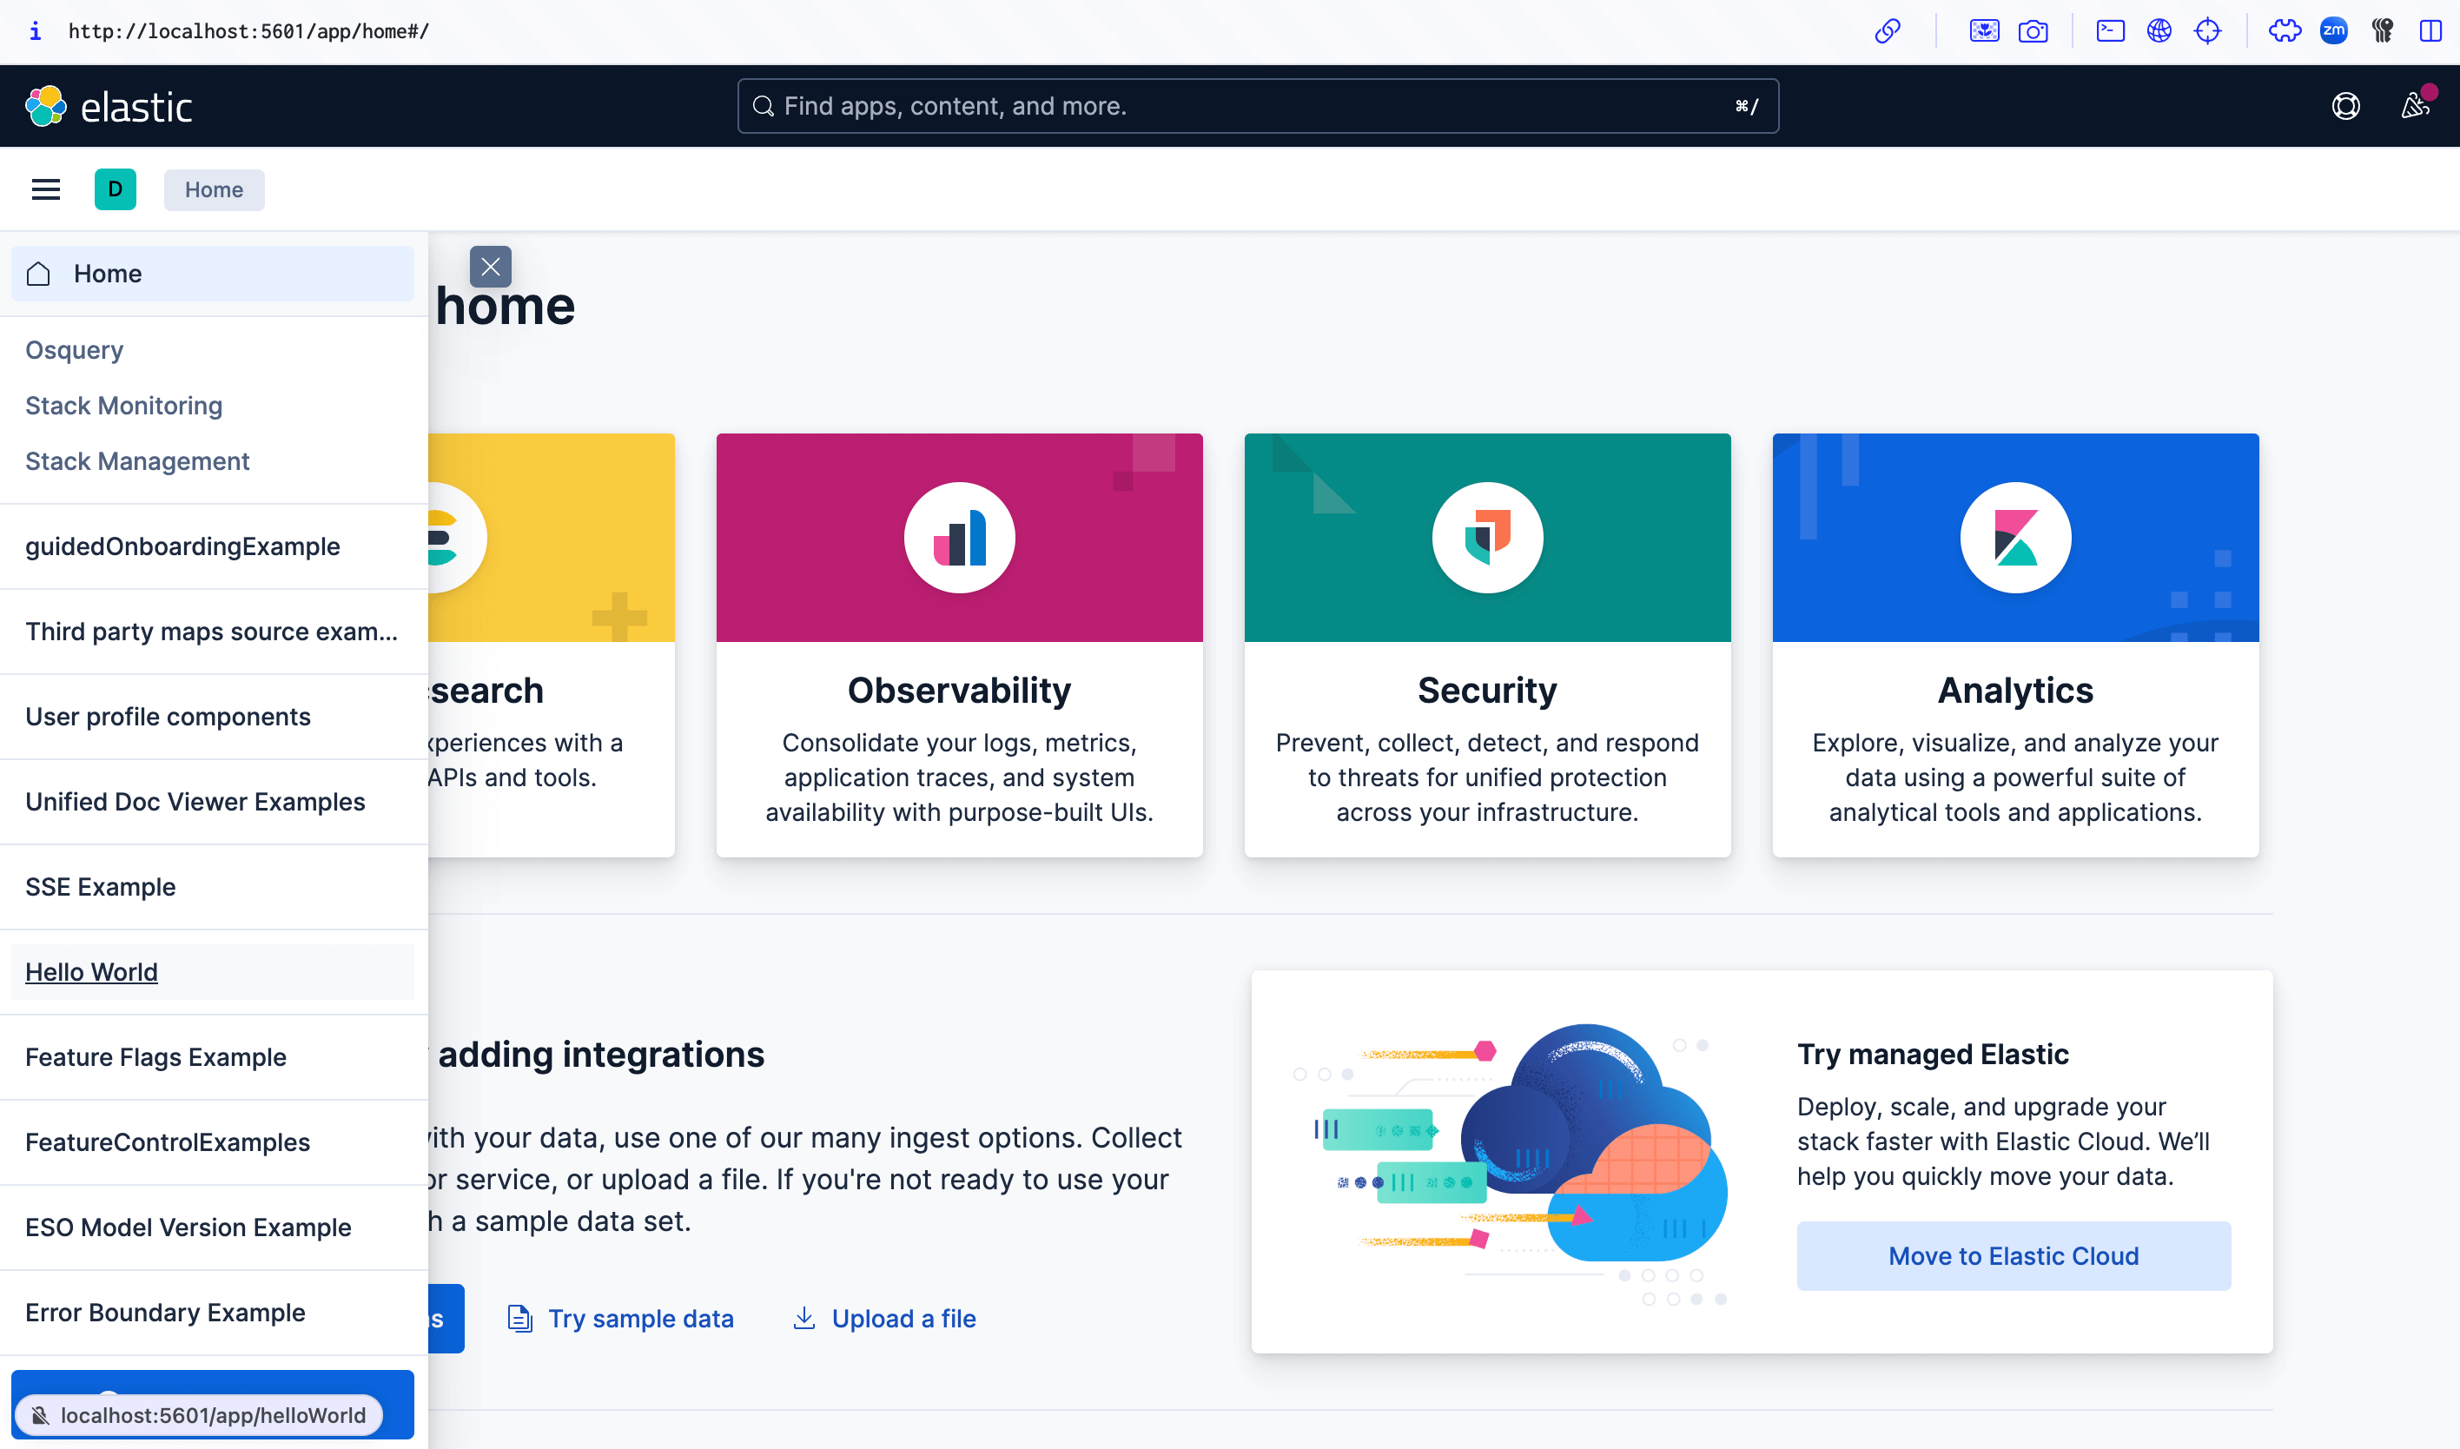Click the Security shield logo
The image size is (2460, 1449).
(x=1488, y=538)
